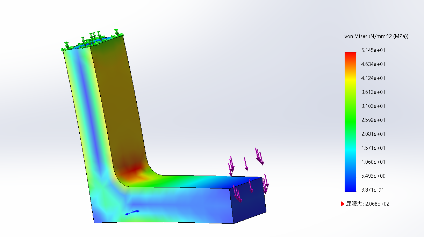Select the dark blue end face of the bracket
The image size is (424, 237).
pyautogui.click(x=249, y=201)
